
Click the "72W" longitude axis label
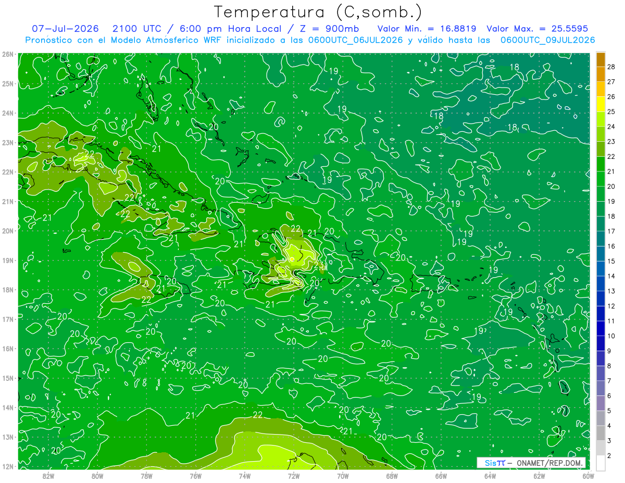[x=294, y=476]
